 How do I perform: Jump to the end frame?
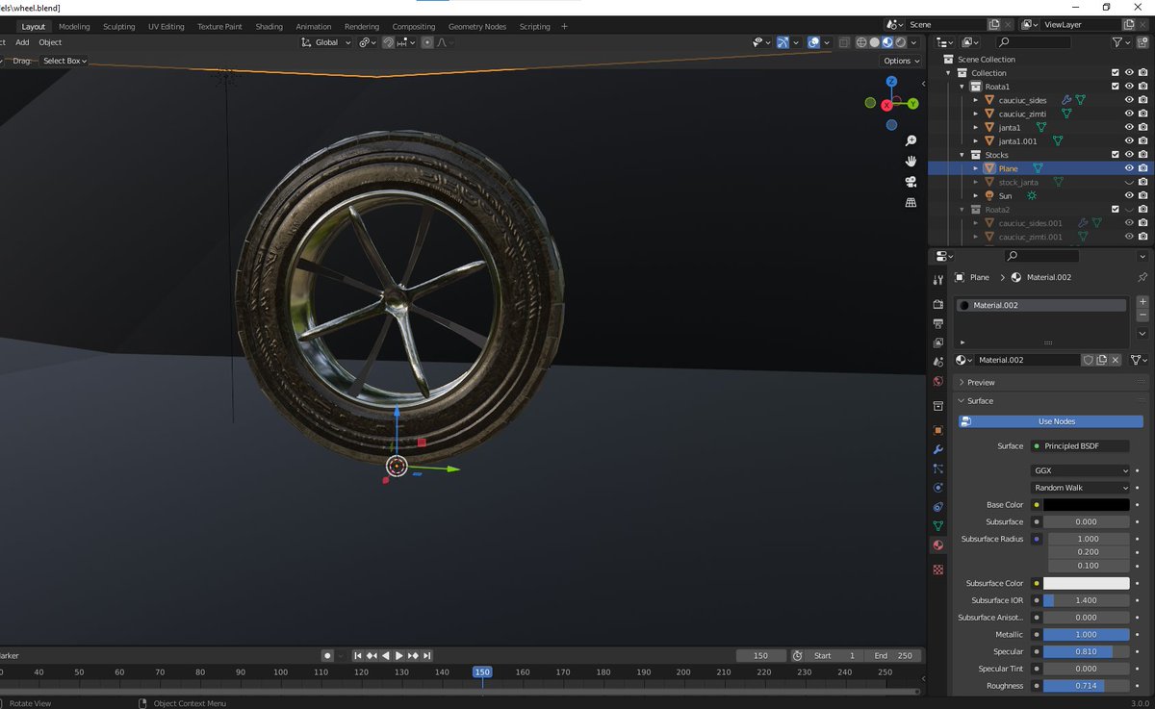[x=427, y=656]
